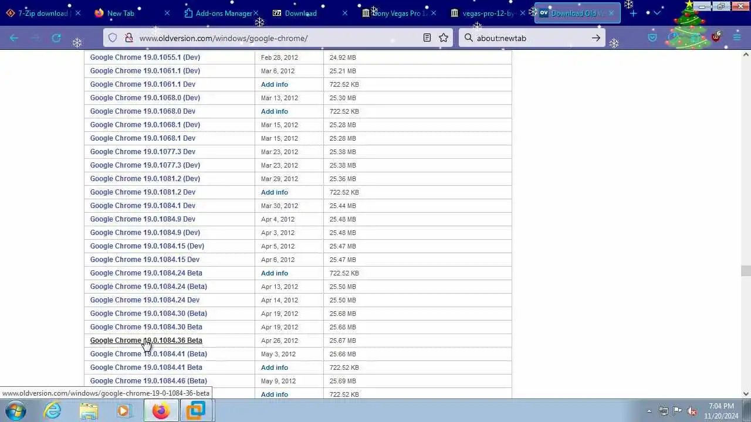This screenshot has height=422, width=751.
Task: Open a new tab with the plus button
Action: [633, 13]
